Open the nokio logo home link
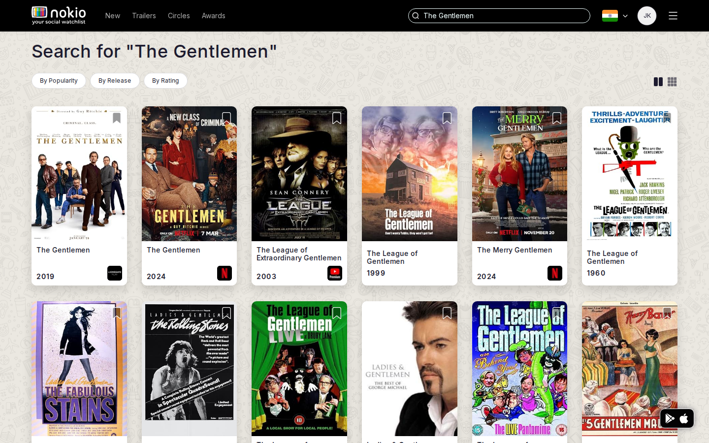The width and height of the screenshot is (709, 443). pyautogui.click(x=59, y=16)
